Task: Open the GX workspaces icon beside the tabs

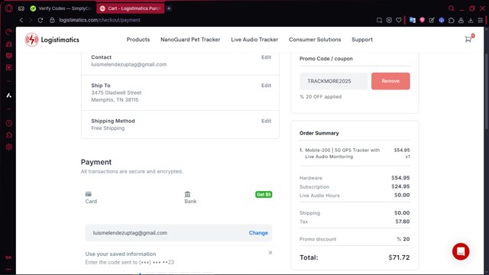Action: [21, 8]
